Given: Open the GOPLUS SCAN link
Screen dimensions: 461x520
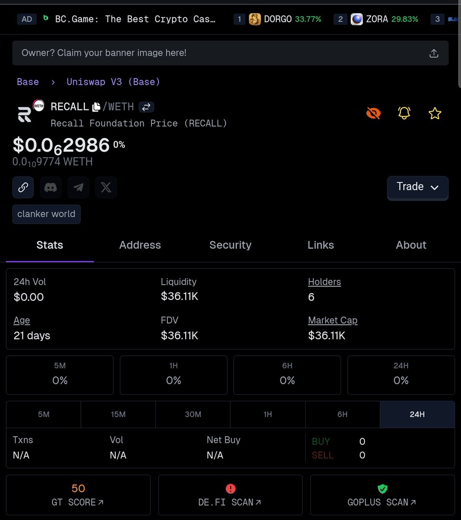Looking at the screenshot, I should pos(382,495).
